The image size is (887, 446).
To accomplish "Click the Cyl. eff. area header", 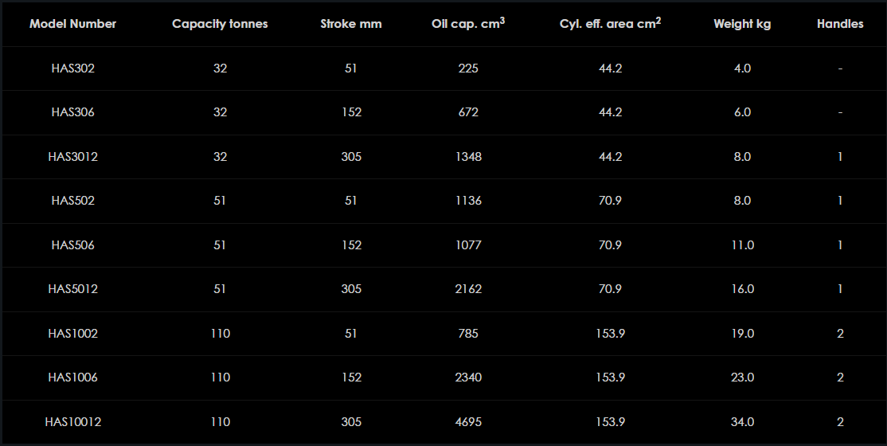I will pos(610,23).
